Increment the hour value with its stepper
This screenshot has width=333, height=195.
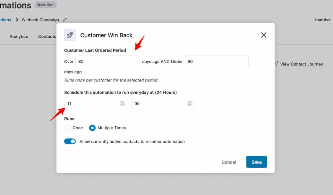(x=122, y=102)
